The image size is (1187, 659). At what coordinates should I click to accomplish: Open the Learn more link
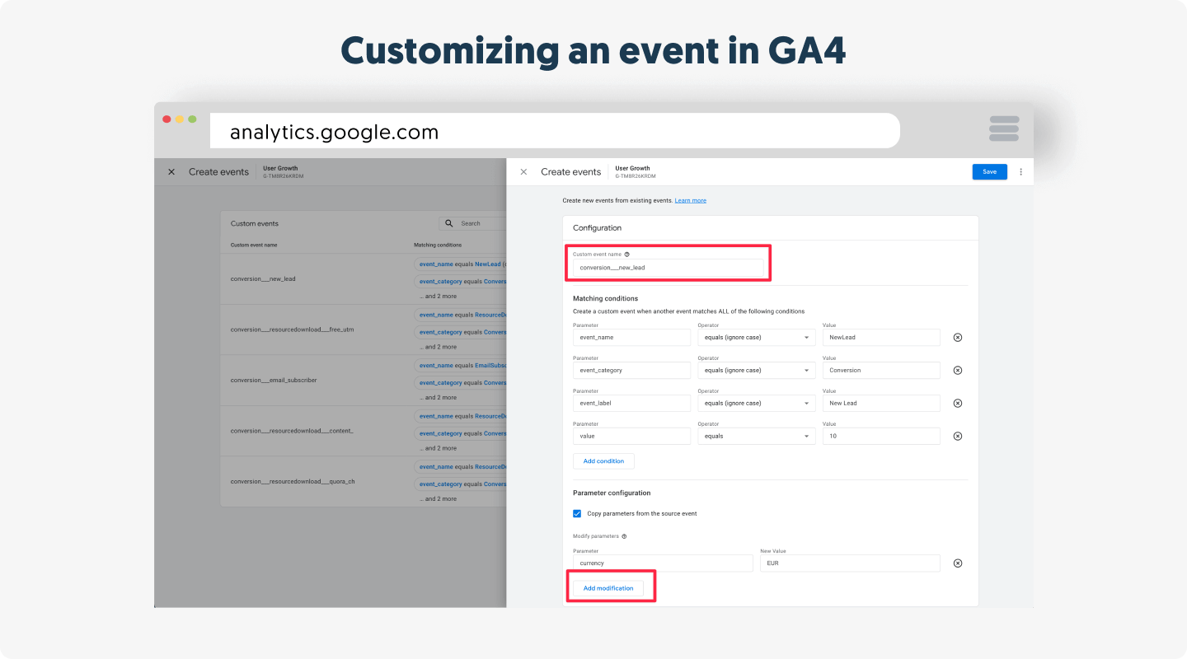pos(690,201)
